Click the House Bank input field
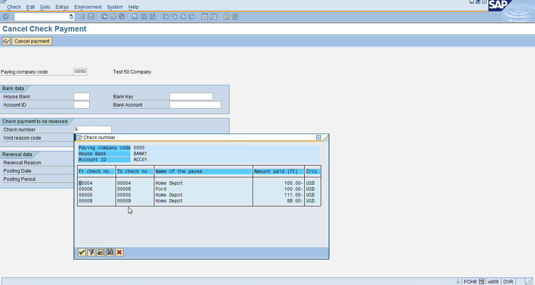This screenshot has width=535, height=285. (82, 97)
